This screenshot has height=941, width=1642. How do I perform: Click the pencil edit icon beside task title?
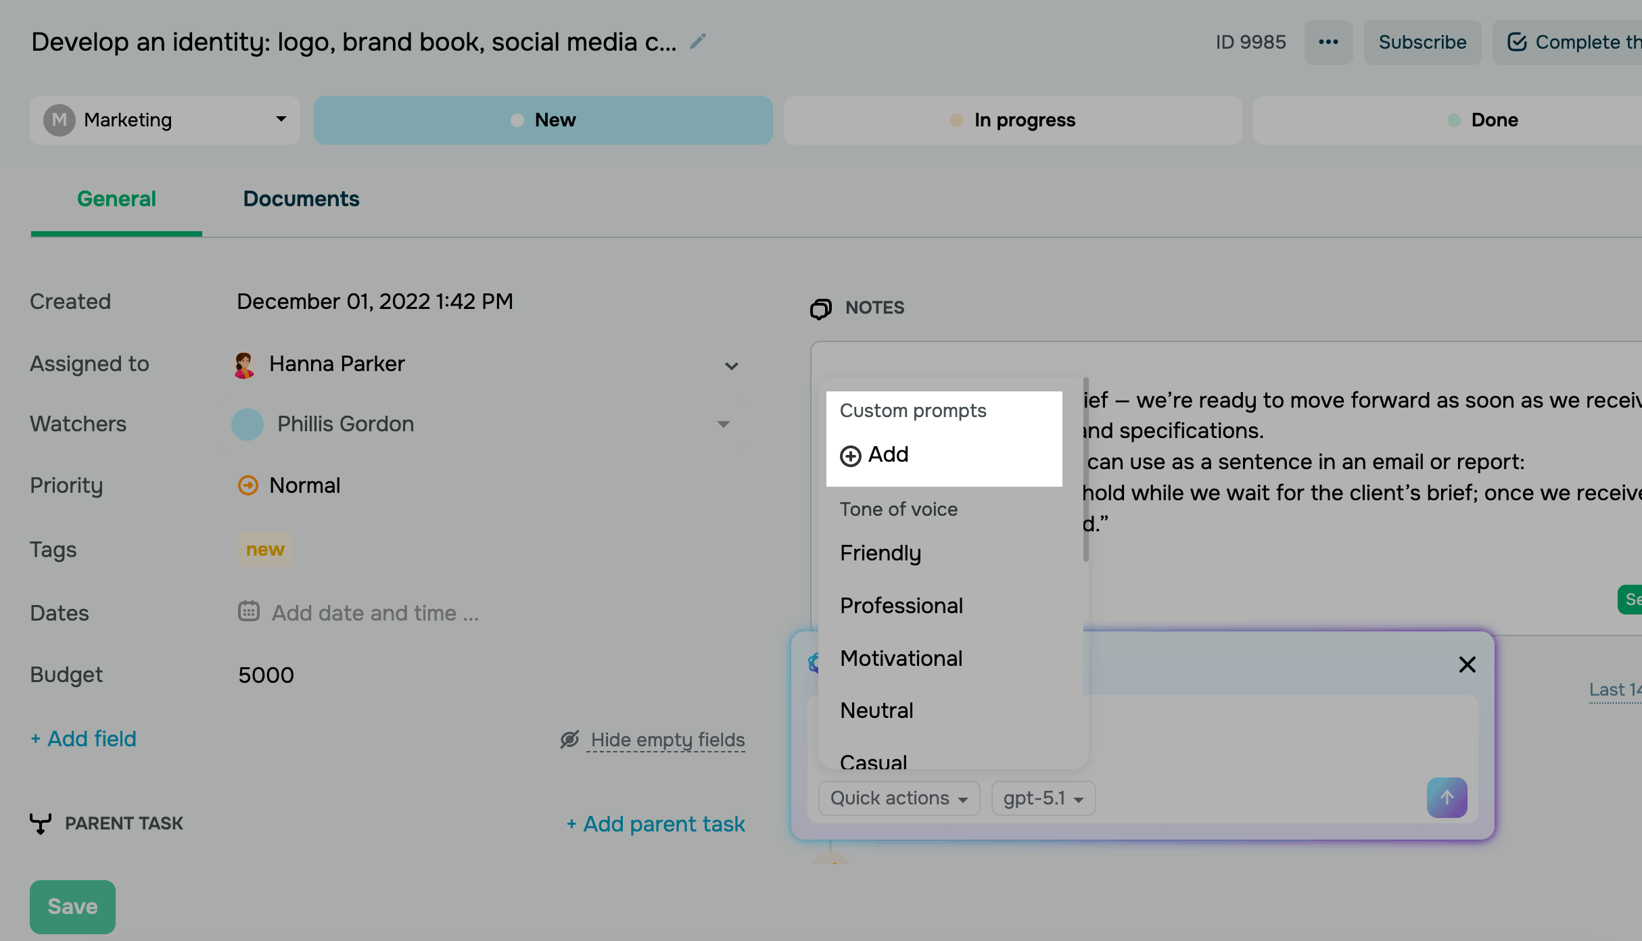click(698, 42)
